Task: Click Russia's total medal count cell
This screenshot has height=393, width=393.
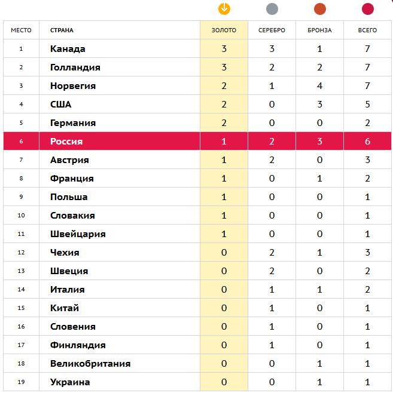Action: pos(368,142)
